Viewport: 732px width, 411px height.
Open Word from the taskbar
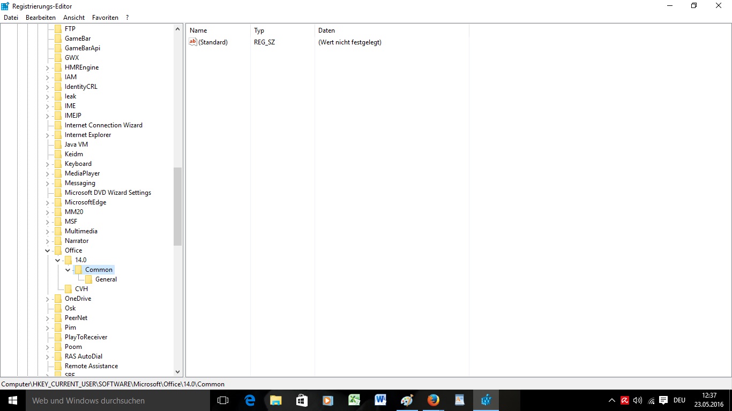pyautogui.click(x=380, y=400)
